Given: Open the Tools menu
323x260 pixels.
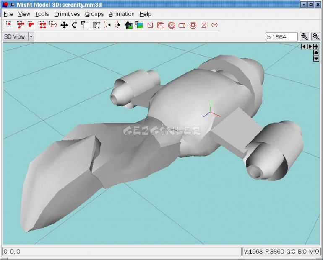Looking at the screenshot, I should pyautogui.click(x=42, y=14).
